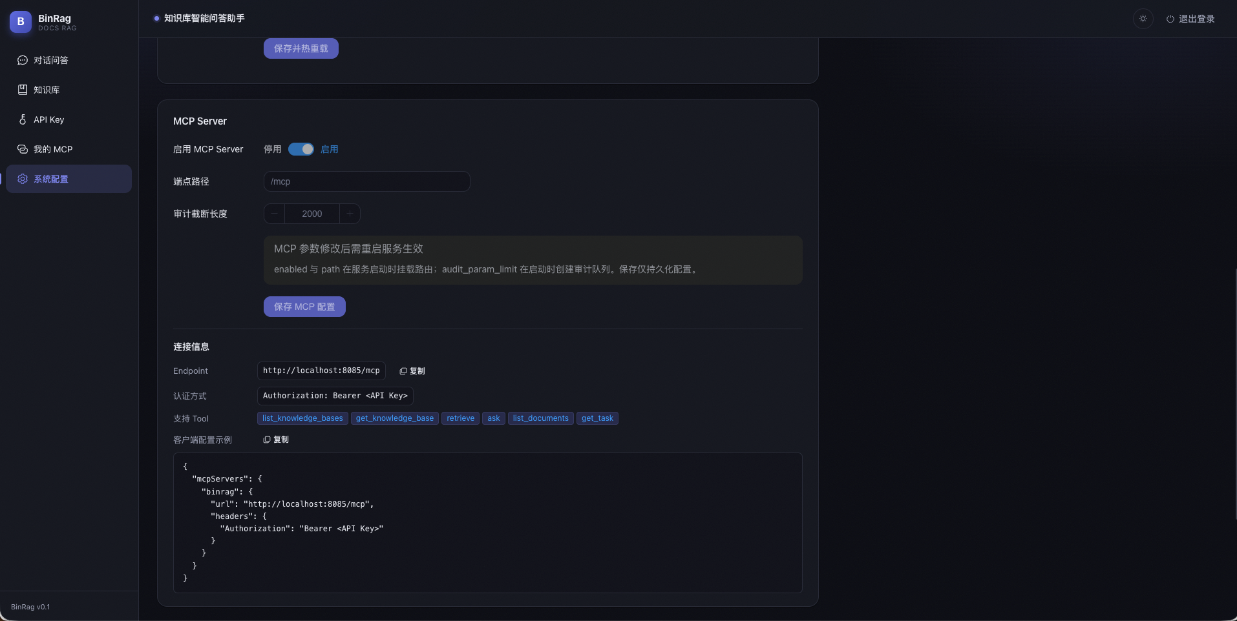Click the BinRag v0.1 version text
This screenshot has width=1237, height=621.
point(30,607)
